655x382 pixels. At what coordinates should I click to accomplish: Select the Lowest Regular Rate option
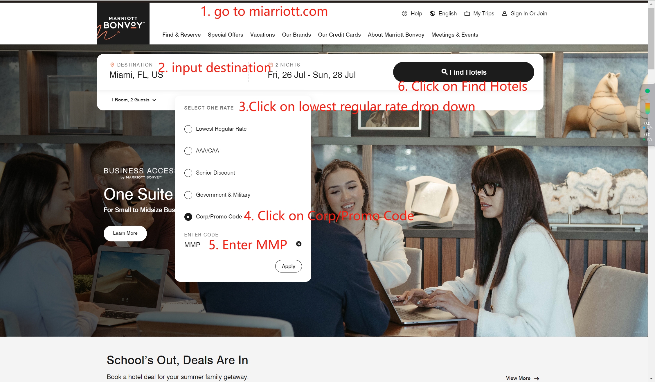coord(188,129)
